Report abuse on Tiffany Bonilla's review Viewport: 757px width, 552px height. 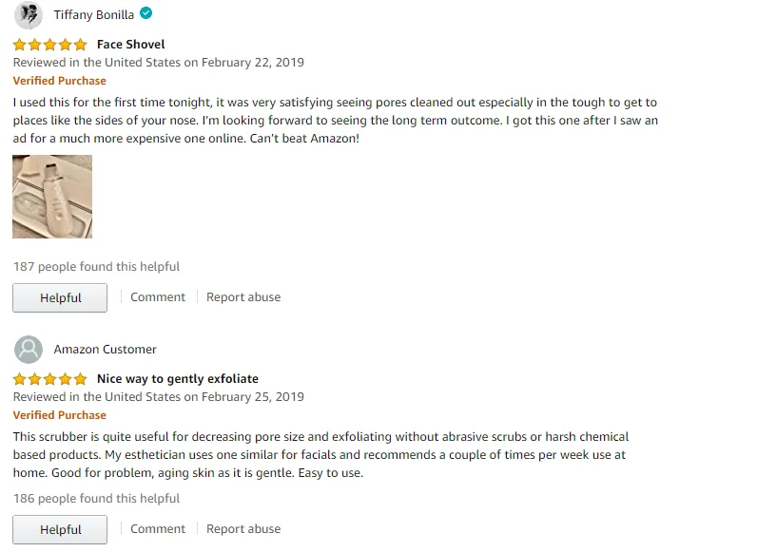(243, 297)
